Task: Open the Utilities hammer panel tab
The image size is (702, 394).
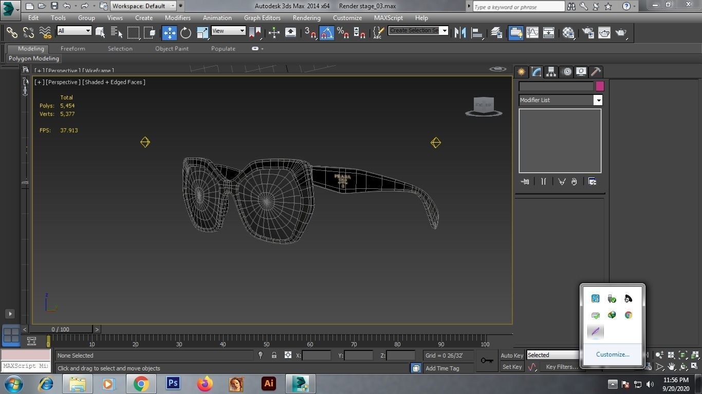Action: 596,72
